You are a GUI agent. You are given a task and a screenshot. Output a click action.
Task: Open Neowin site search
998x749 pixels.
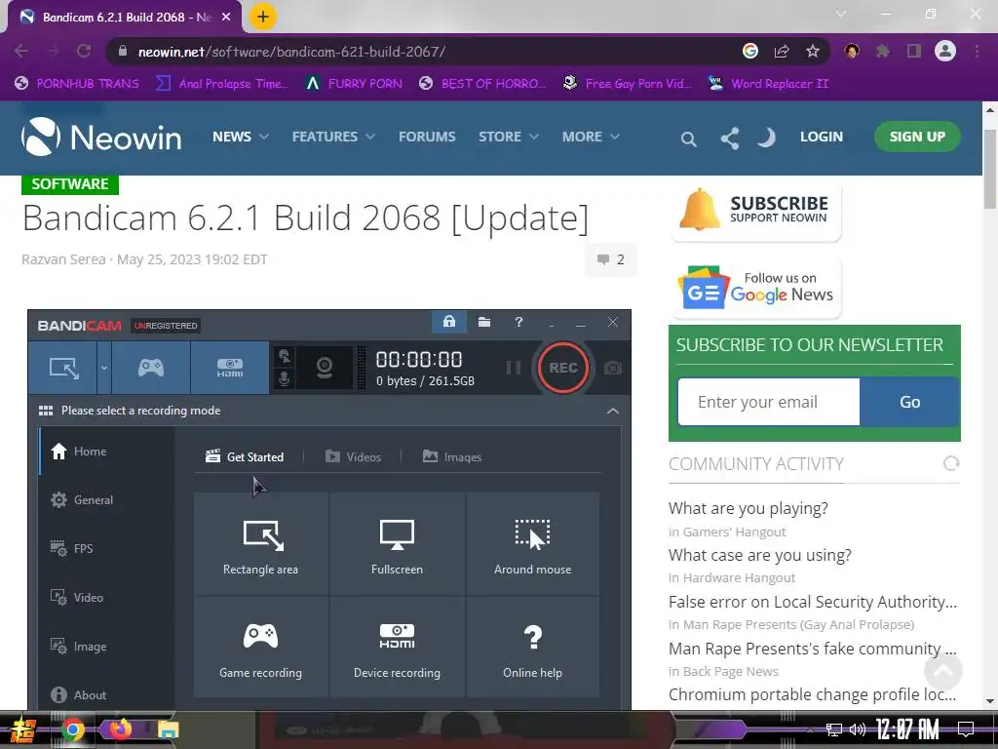tap(688, 138)
